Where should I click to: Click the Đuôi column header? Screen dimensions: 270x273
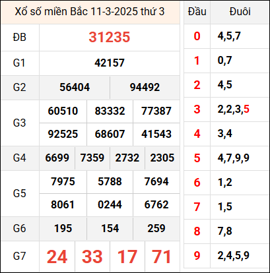pos(240,12)
